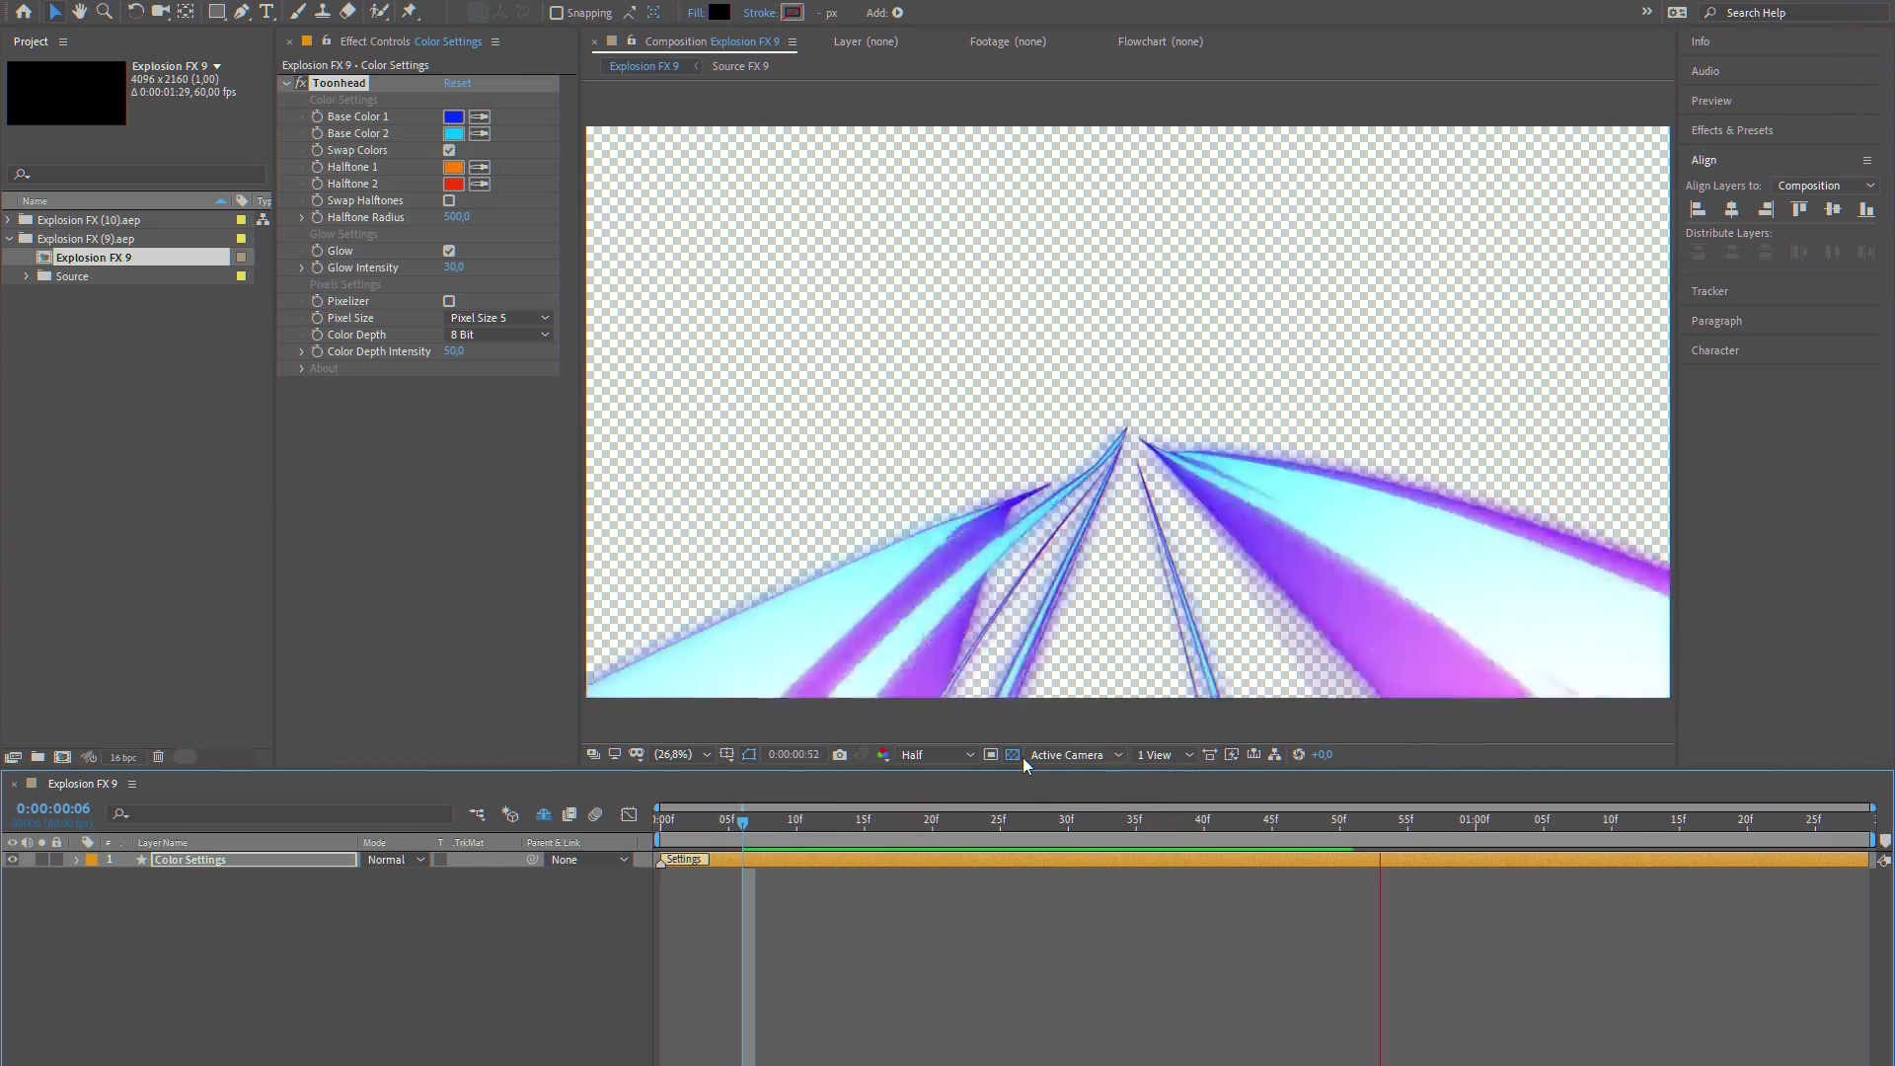
Task: Select the Snapping toggle in toolbar
Action: (x=555, y=12)
